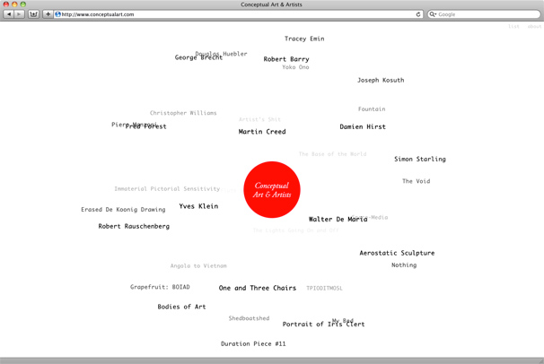Click the Google search magnifier icon
This screenshot has height=364, width=544.
click(x=433, y=14)
